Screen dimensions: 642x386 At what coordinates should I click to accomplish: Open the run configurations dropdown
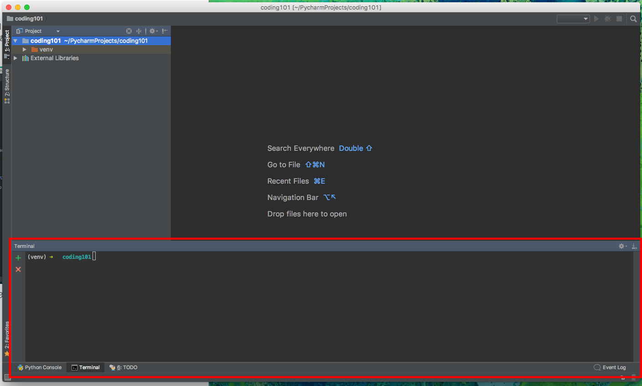pos(573,19)
